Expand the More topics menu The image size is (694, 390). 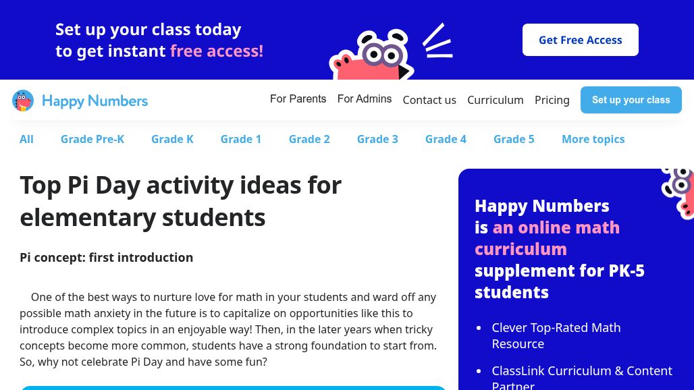pyautogui.click(x=593, y=139)
